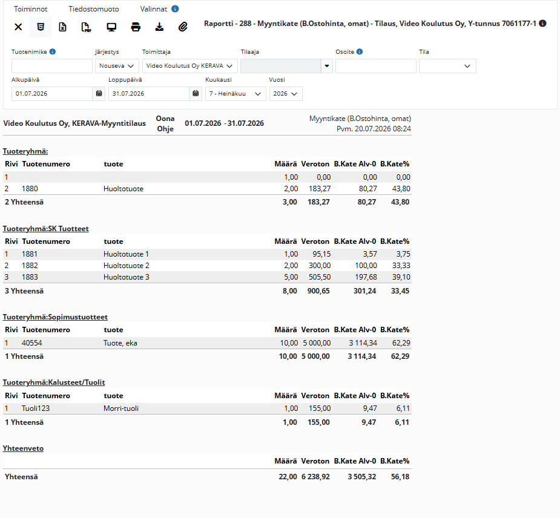560x518 pixels.
Task: Print the report with printer icon
Action: (x=136, y=27)
